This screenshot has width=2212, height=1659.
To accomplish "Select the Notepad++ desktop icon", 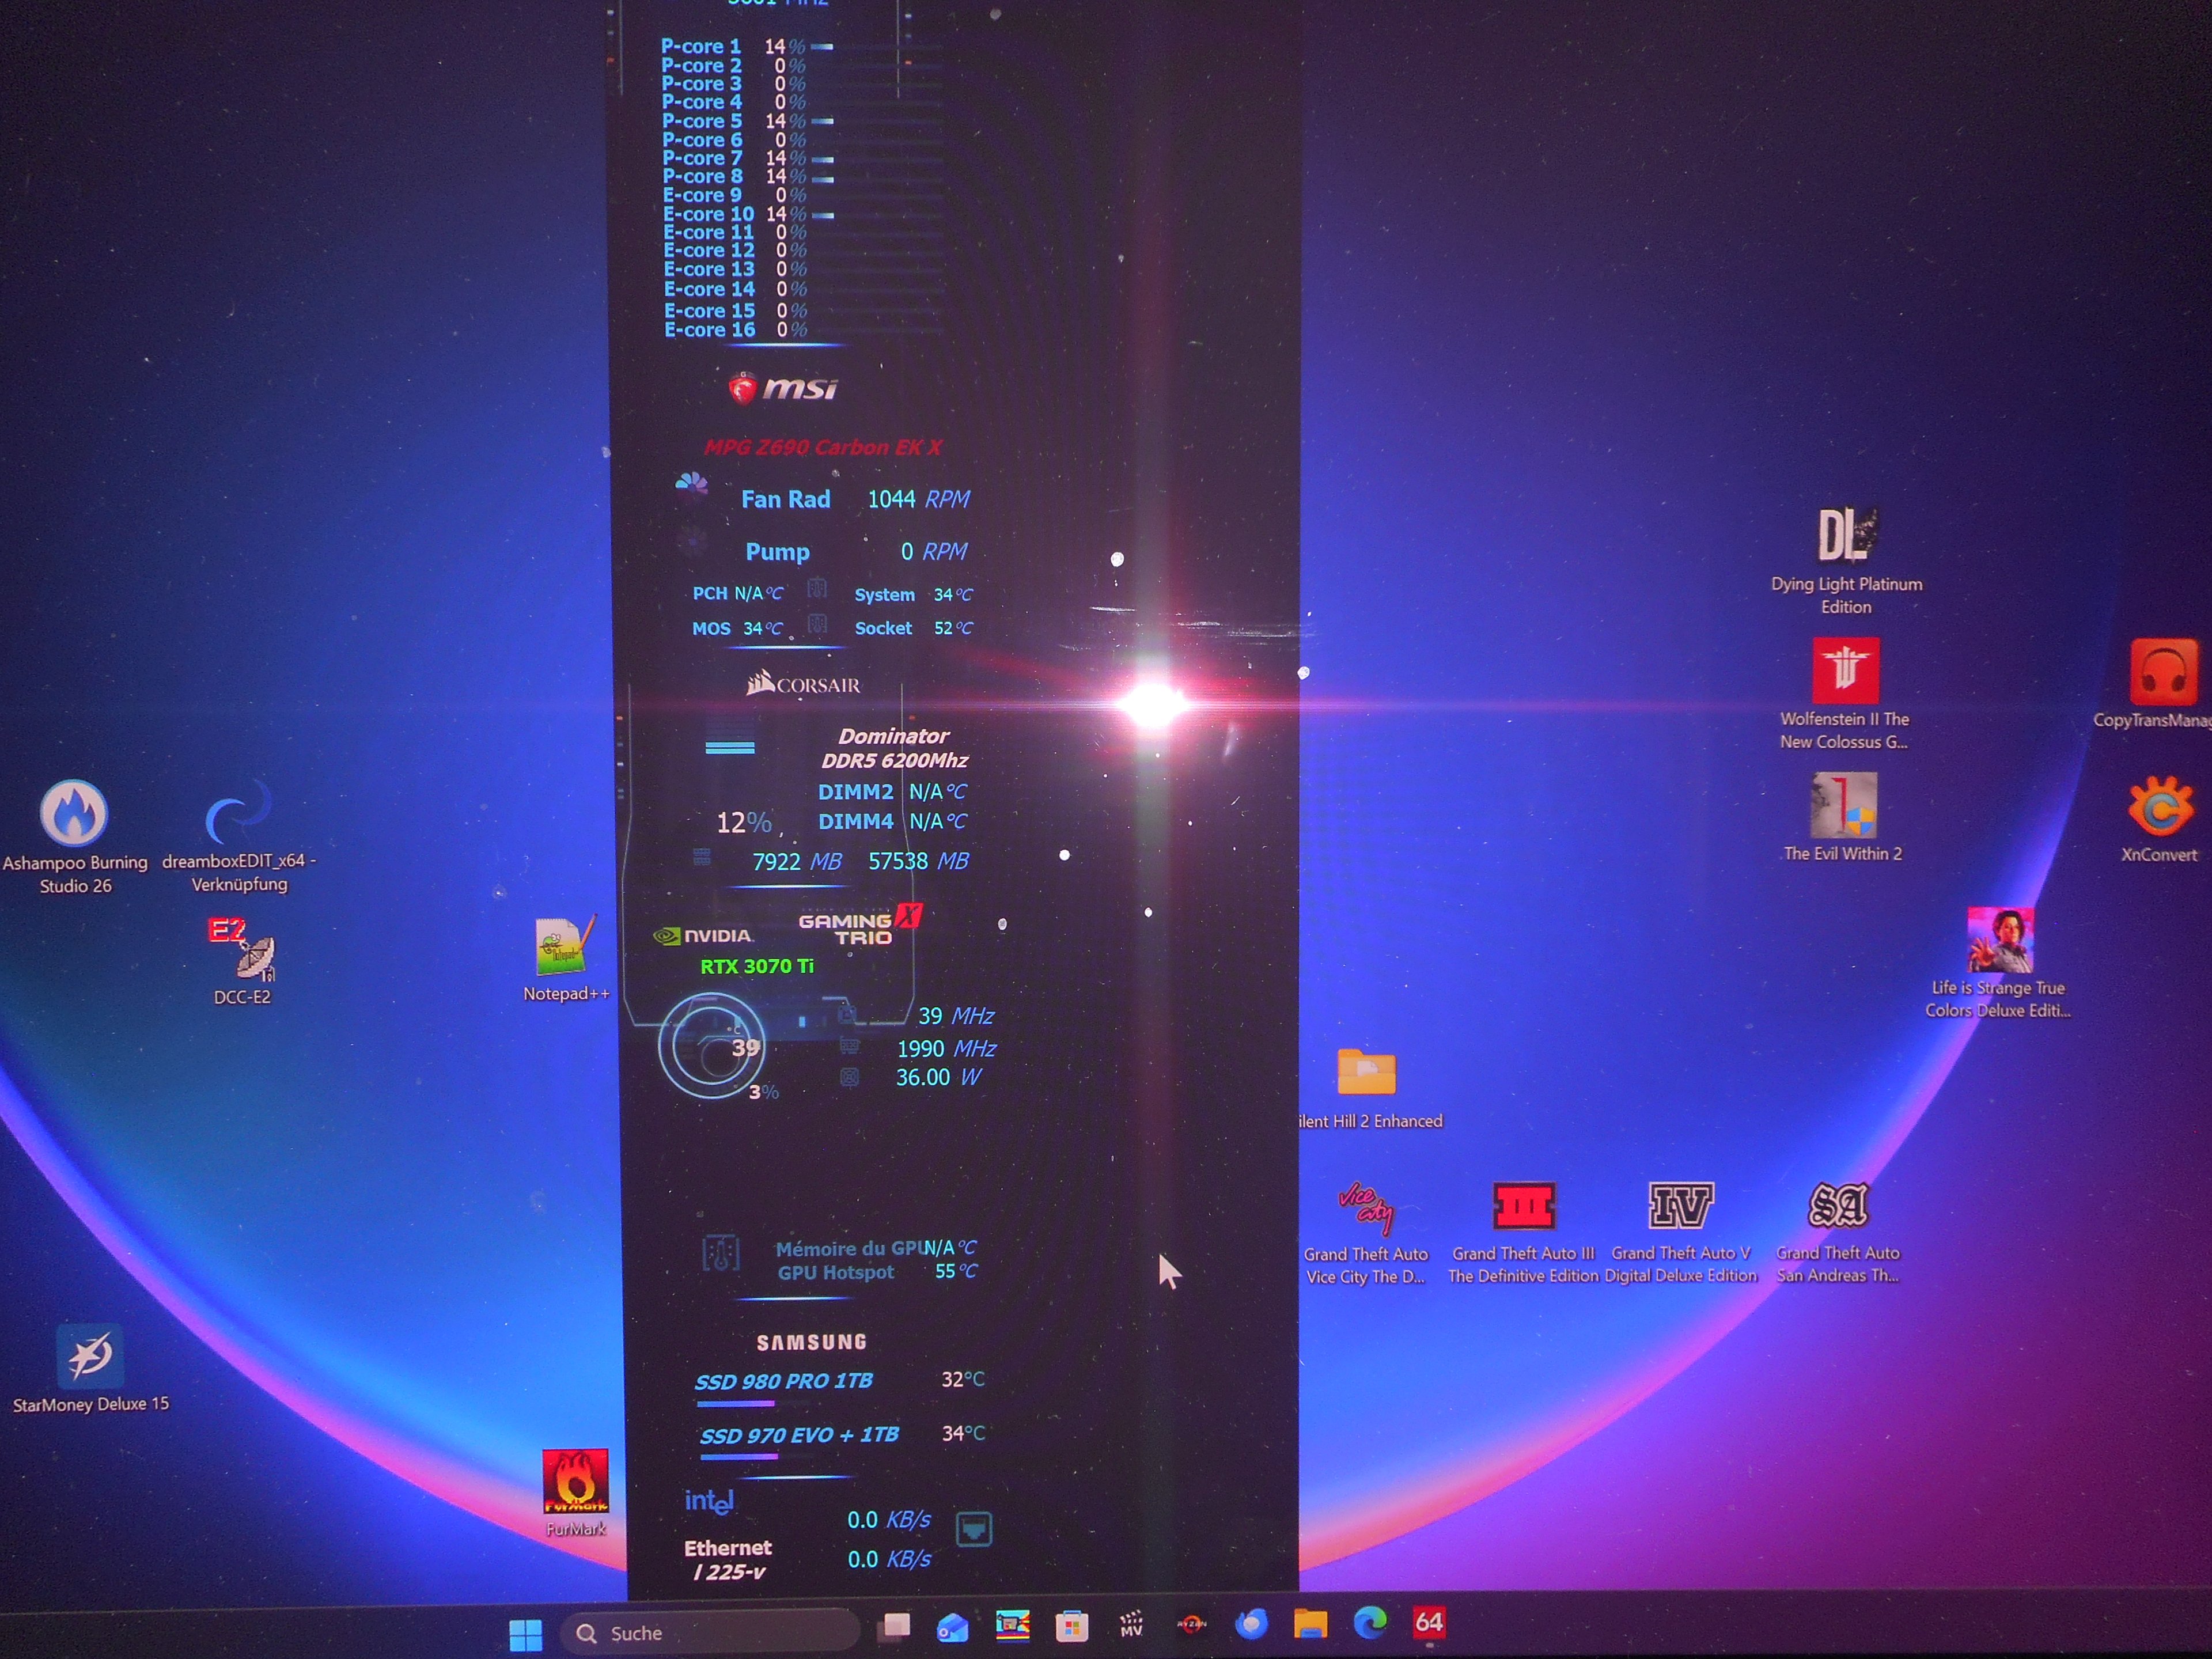I will tap(563, 948).
